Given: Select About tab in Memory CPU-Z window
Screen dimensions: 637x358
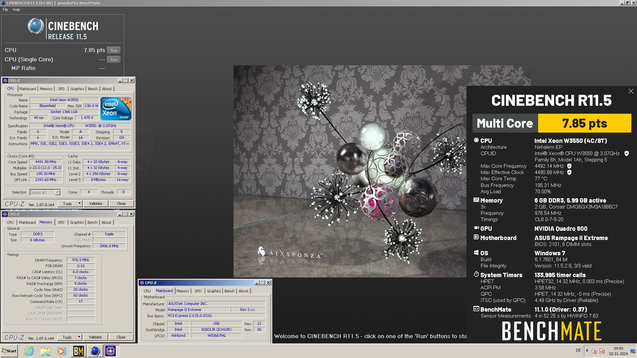Looking at the screenshot, I should [x=106, y=222].
